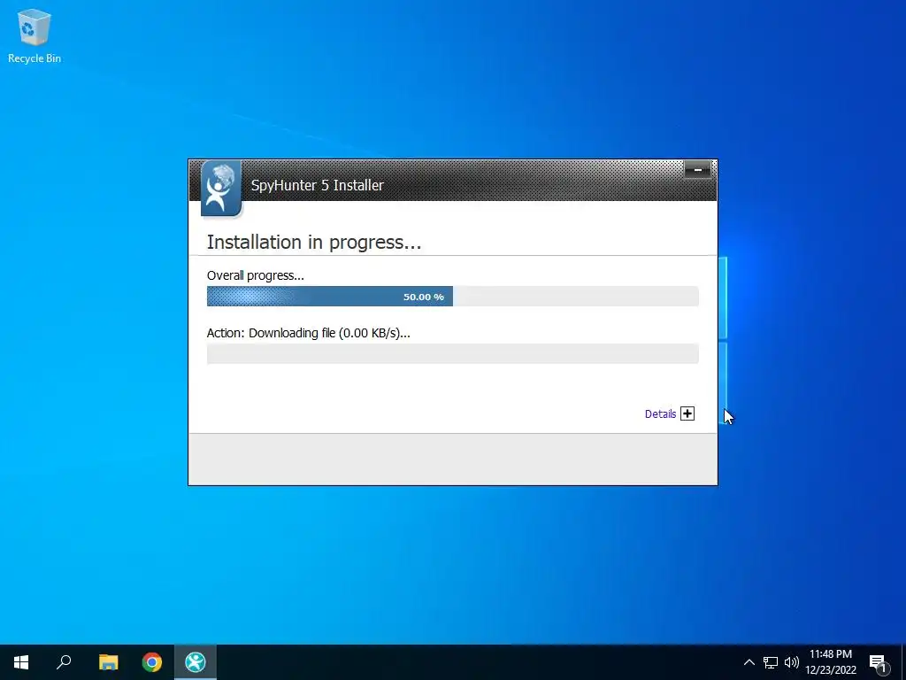Open the network status tray icon

click(771, 662)
